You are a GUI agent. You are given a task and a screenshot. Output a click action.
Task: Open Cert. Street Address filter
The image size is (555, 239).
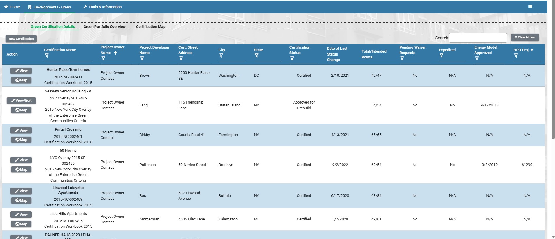tap(181, 58)
